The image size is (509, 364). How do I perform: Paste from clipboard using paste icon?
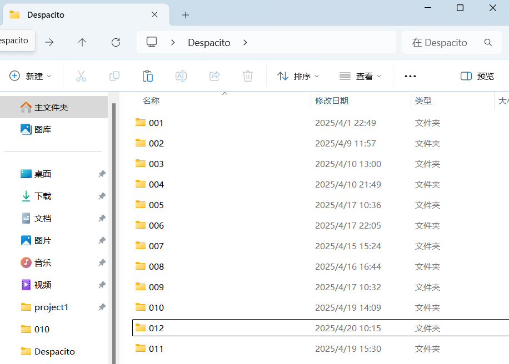tap(148, 76)
